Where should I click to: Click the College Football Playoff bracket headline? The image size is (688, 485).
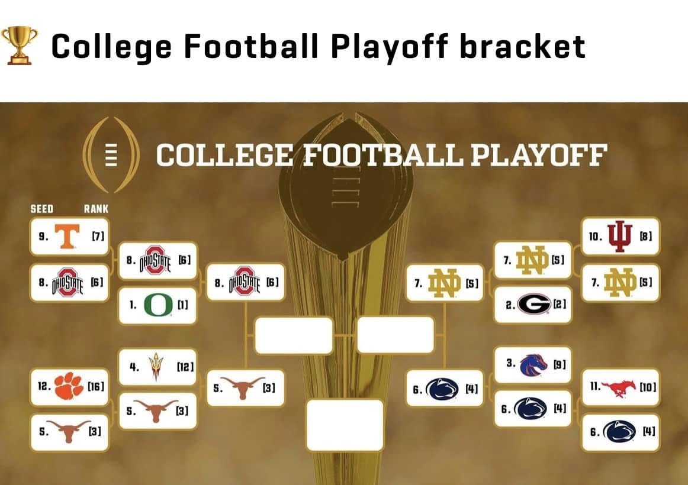coord(319,47)
